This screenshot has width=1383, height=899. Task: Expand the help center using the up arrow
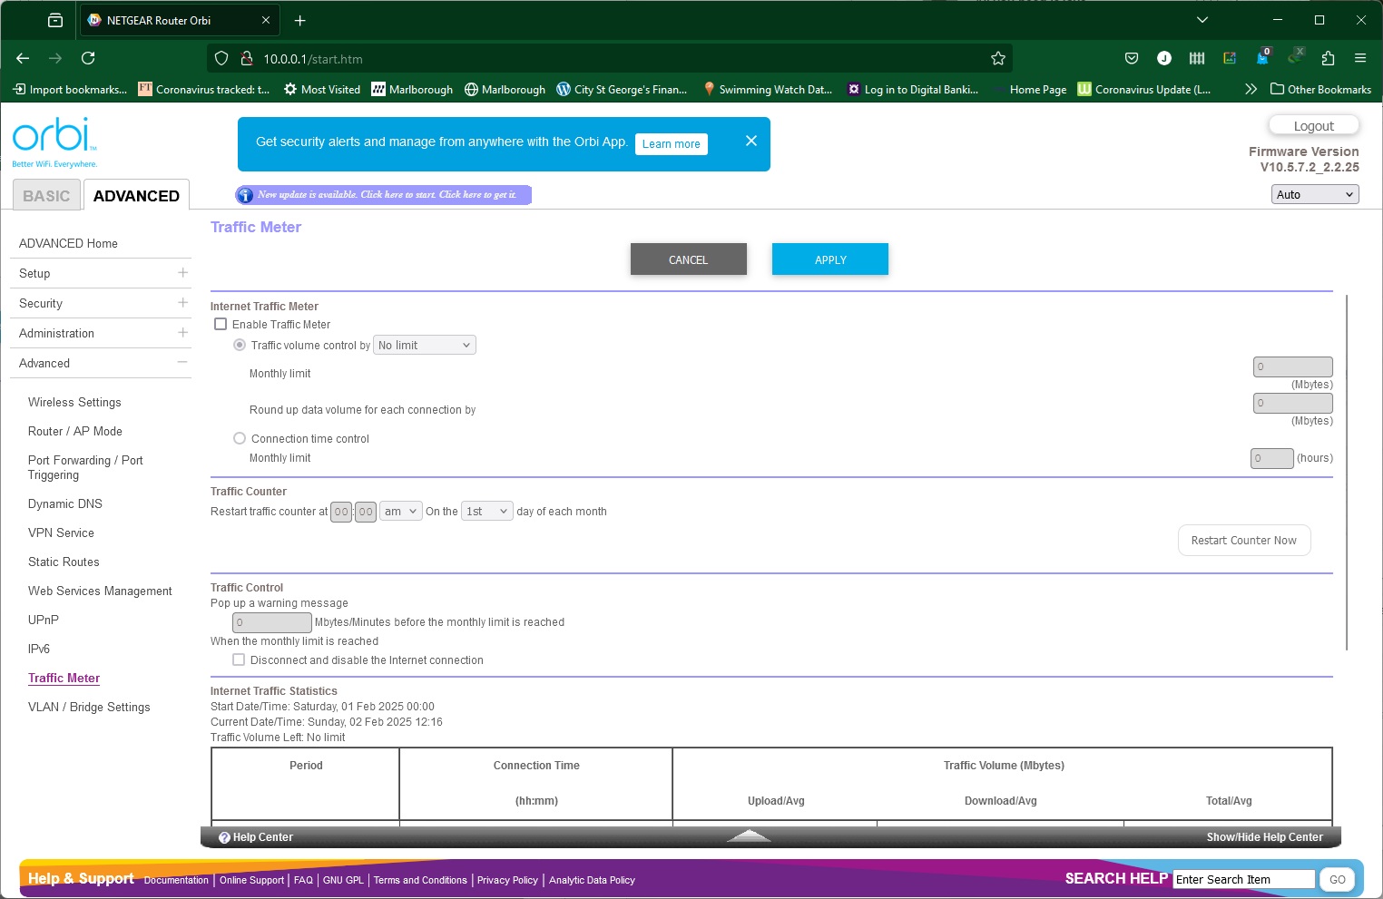point(749,835)
